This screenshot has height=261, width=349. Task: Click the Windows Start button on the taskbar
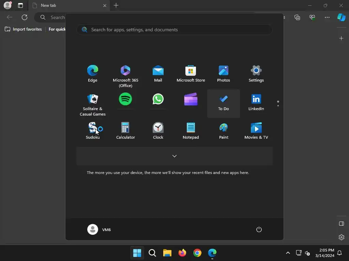click(x=137, y=253)
